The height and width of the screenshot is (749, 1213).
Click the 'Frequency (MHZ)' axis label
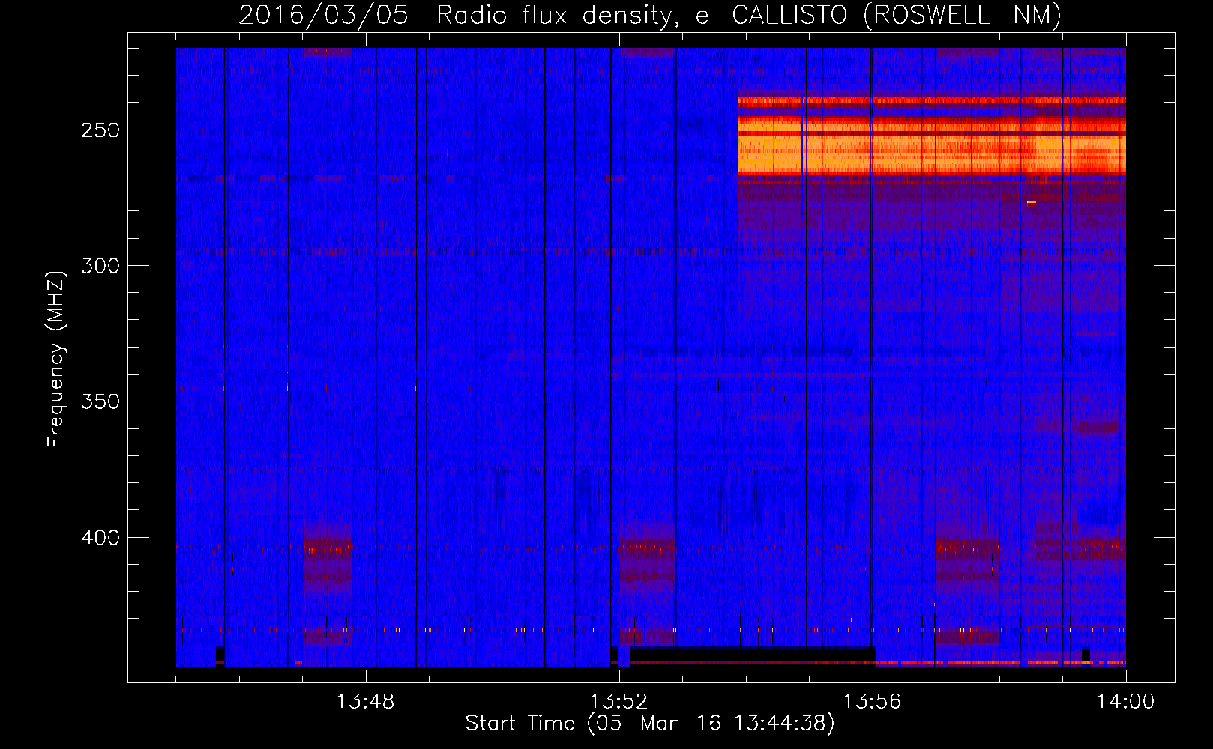56,359
